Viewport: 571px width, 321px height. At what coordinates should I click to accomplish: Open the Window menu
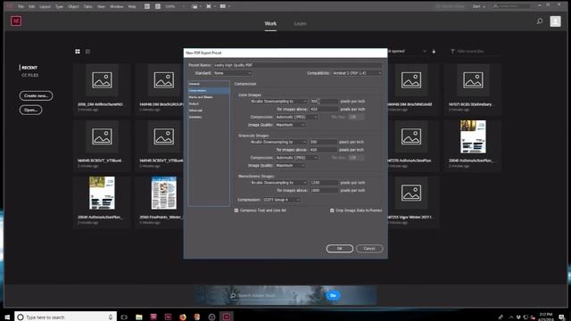117,6
